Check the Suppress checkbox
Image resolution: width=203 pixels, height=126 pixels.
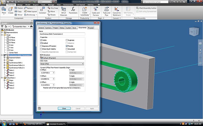coord(67,40)
